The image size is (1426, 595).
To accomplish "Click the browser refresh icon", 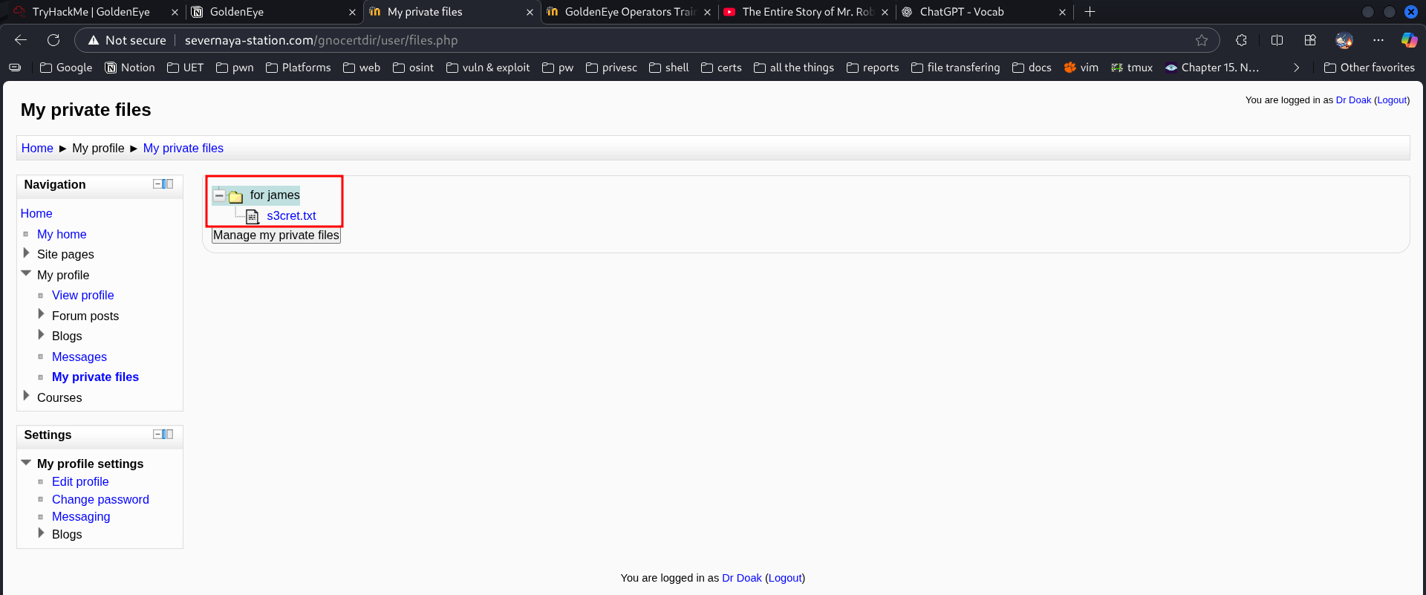I will click(x=53, y=40).
